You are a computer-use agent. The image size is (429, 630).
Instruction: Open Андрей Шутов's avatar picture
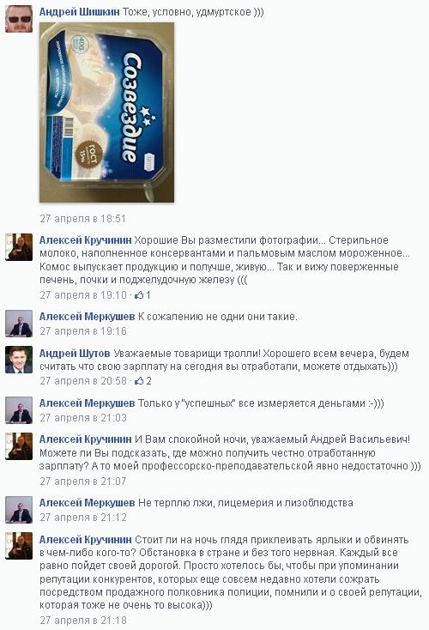click(x=19, y=360)
